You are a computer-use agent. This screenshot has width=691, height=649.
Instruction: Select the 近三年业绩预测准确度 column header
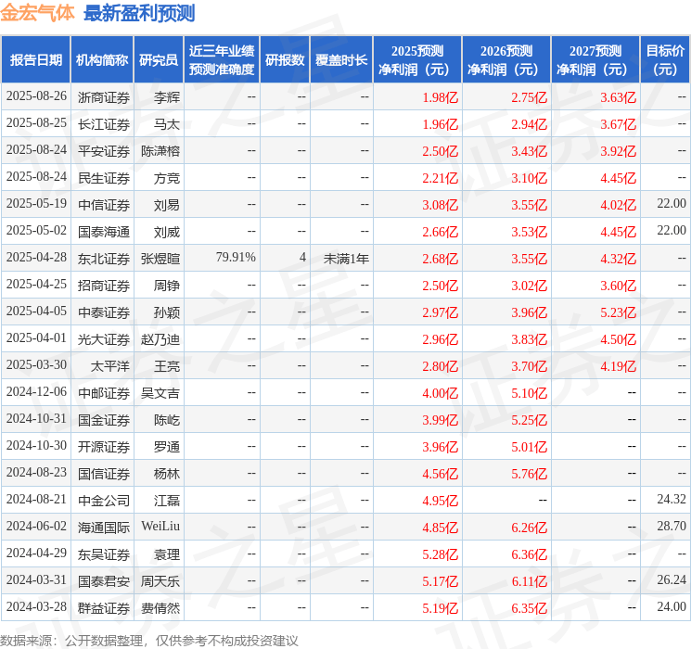click(221, 60)
